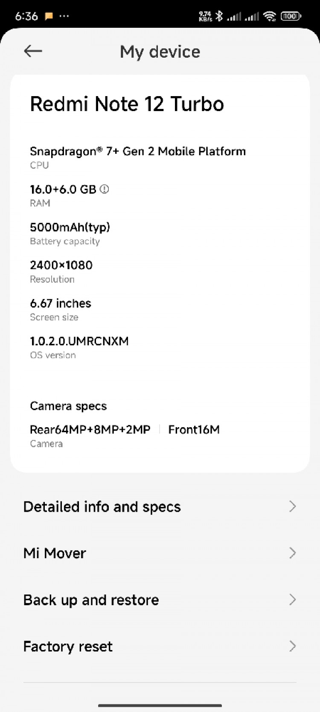Tap the orange notification icon in status bar
This screenshot has height=712, width=320.
point(49,16)
